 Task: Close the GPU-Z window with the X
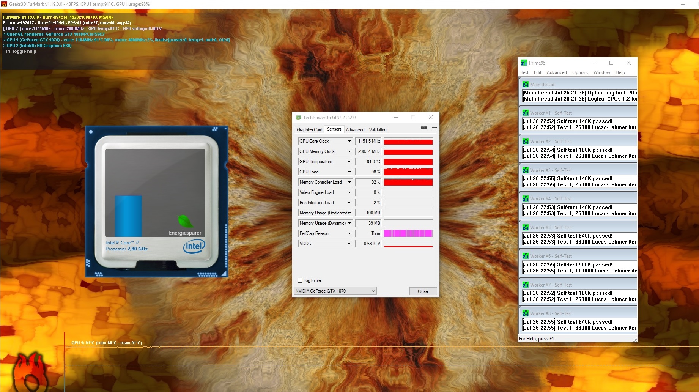430,118
